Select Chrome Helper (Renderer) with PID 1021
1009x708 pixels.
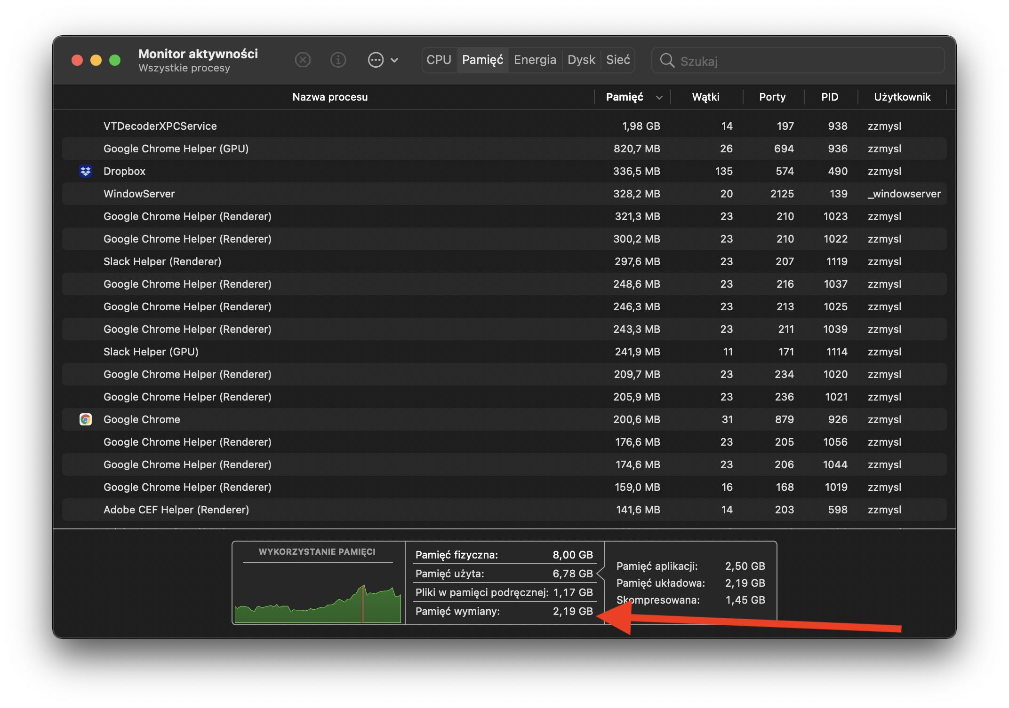[504, 397]
